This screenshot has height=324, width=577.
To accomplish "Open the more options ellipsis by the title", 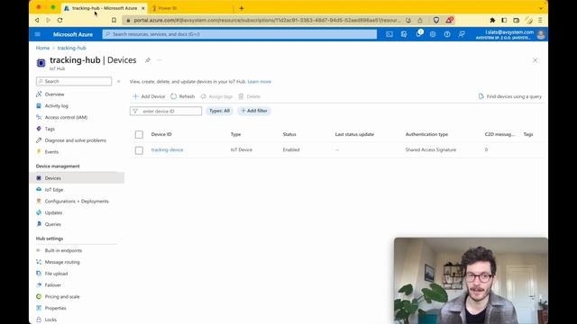I will coord(160,60).
